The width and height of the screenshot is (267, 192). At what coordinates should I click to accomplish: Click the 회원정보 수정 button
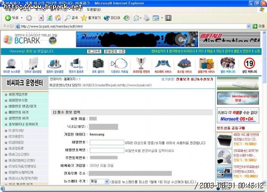pos(115,51)
